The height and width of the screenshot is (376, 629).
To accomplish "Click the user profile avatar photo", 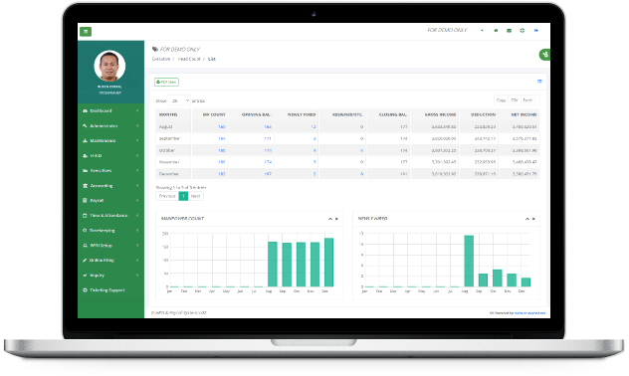I will pos(109,66).
